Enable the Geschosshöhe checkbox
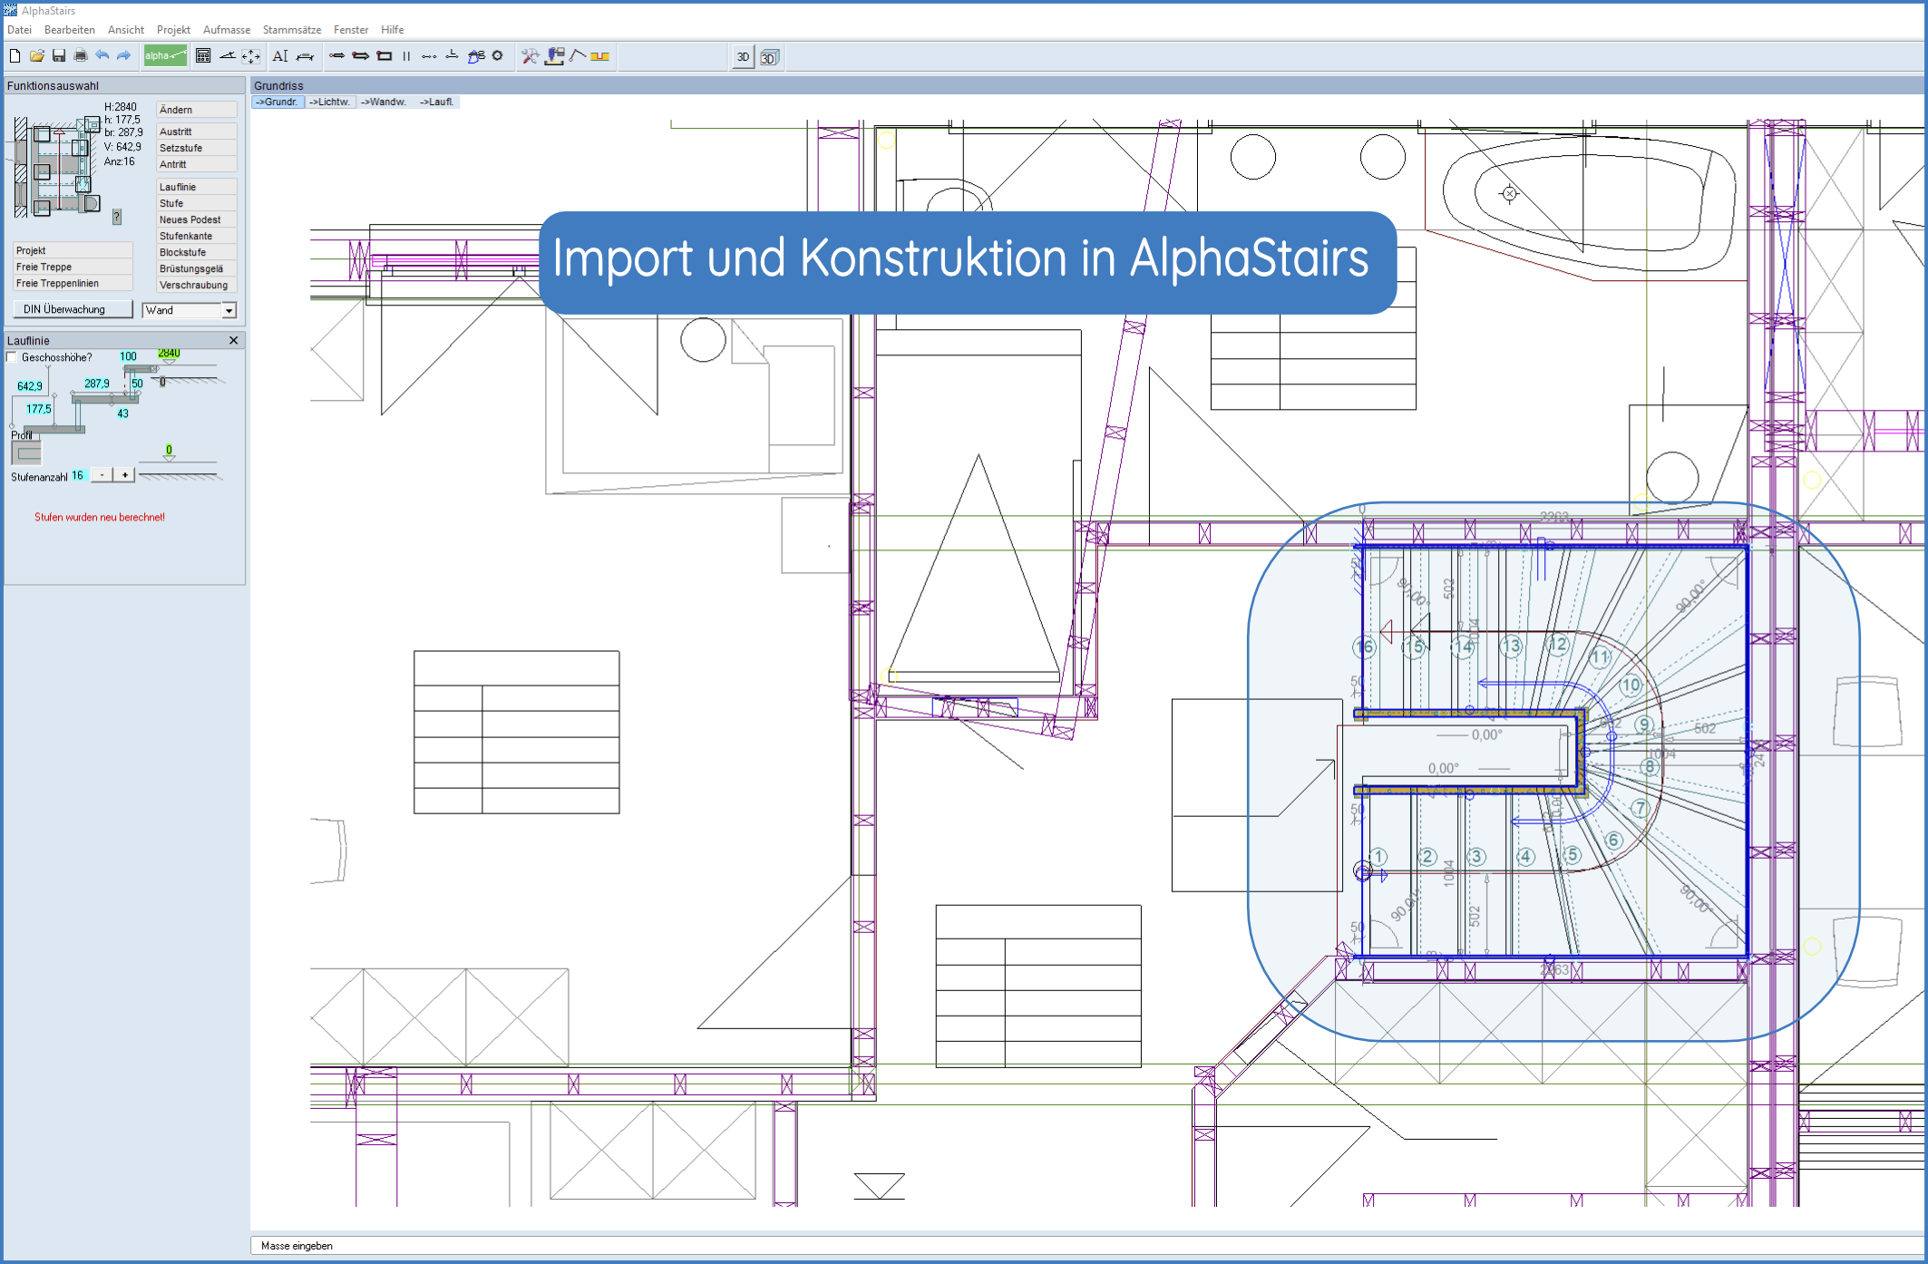This screenshot has height=1264, width=1928. 13,357
